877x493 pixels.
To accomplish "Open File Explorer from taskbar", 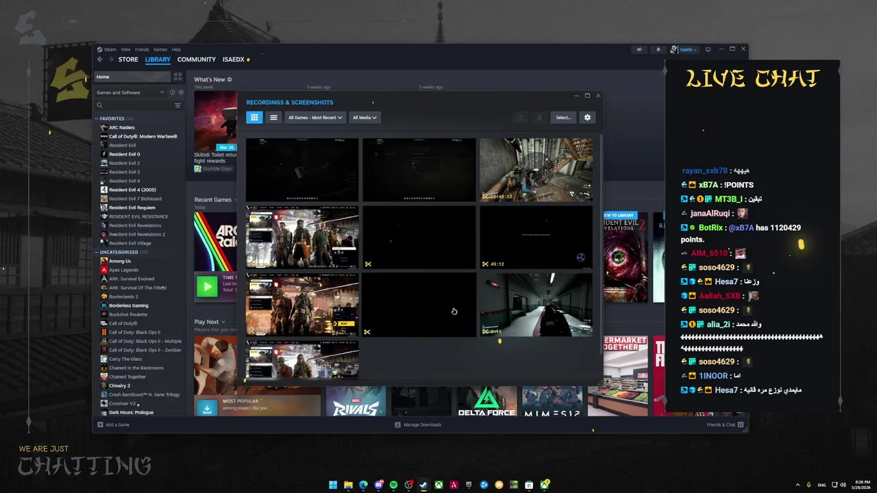I will pyautogui.click(x=348, y=485).
